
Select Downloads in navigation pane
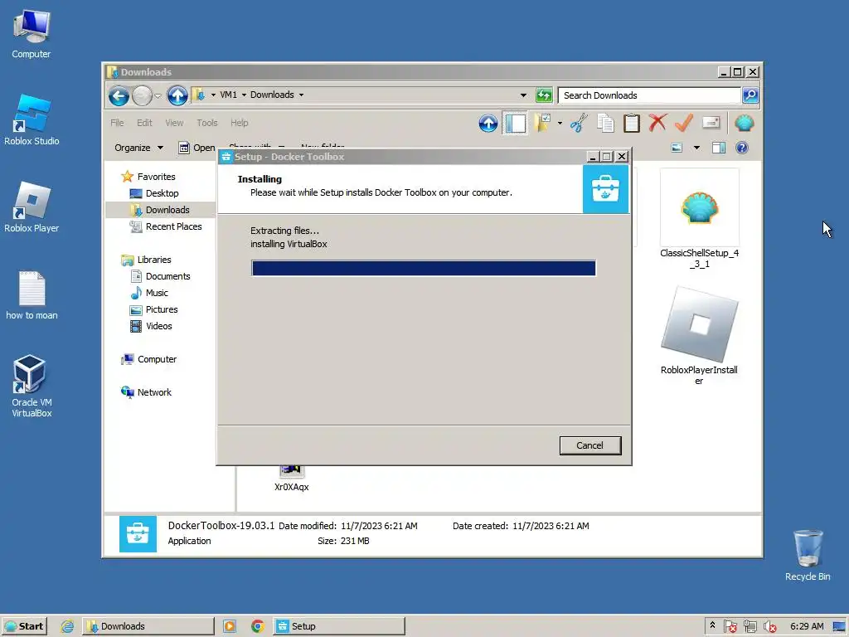(x=160, y=210)
